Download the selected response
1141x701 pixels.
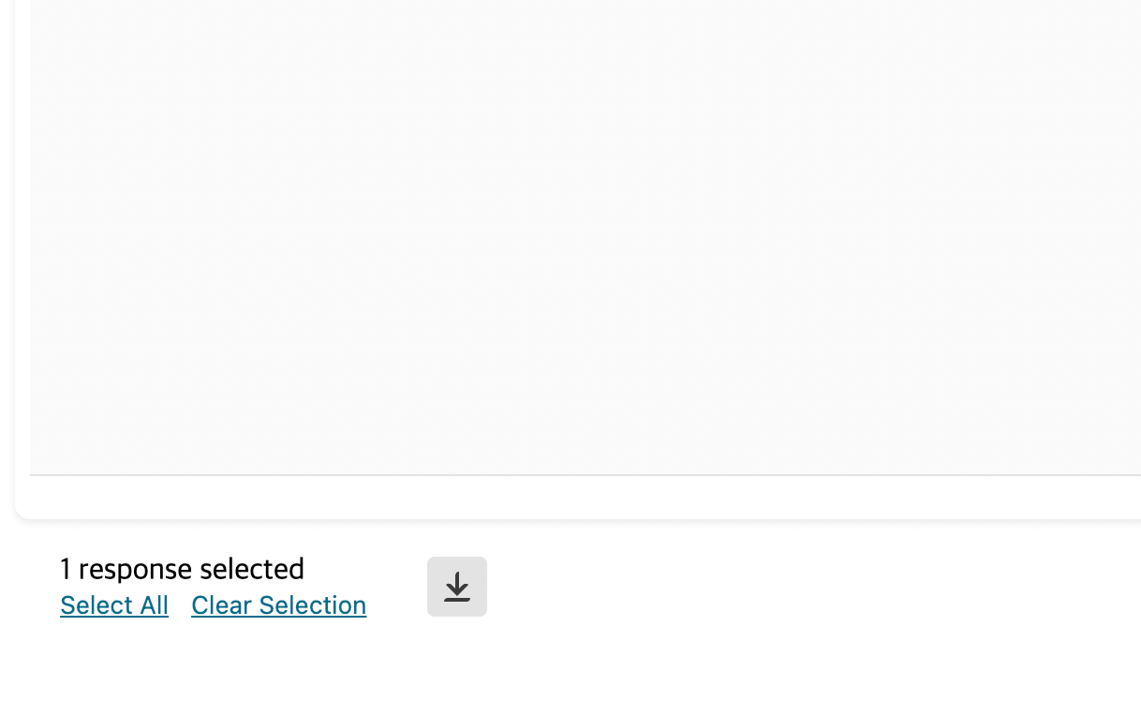(457, 587)
